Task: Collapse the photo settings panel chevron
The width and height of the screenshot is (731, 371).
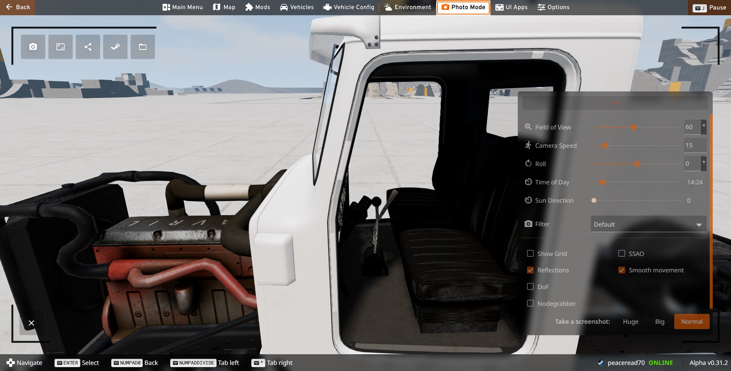Action: (x=615, y=103)
